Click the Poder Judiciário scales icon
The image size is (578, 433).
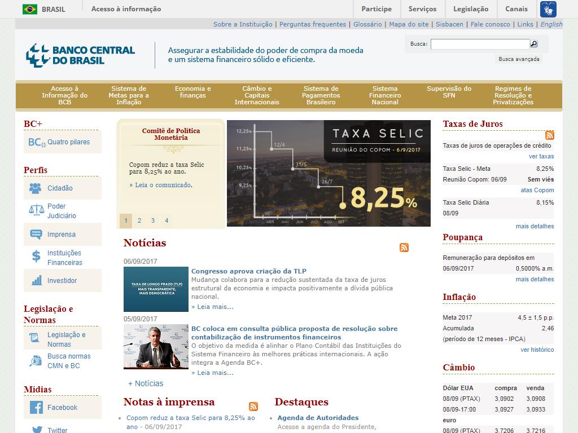[36, 210]
